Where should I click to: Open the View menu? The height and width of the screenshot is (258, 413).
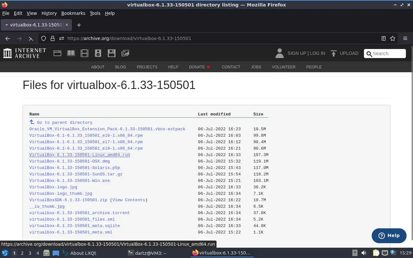[x=32, y=13]
